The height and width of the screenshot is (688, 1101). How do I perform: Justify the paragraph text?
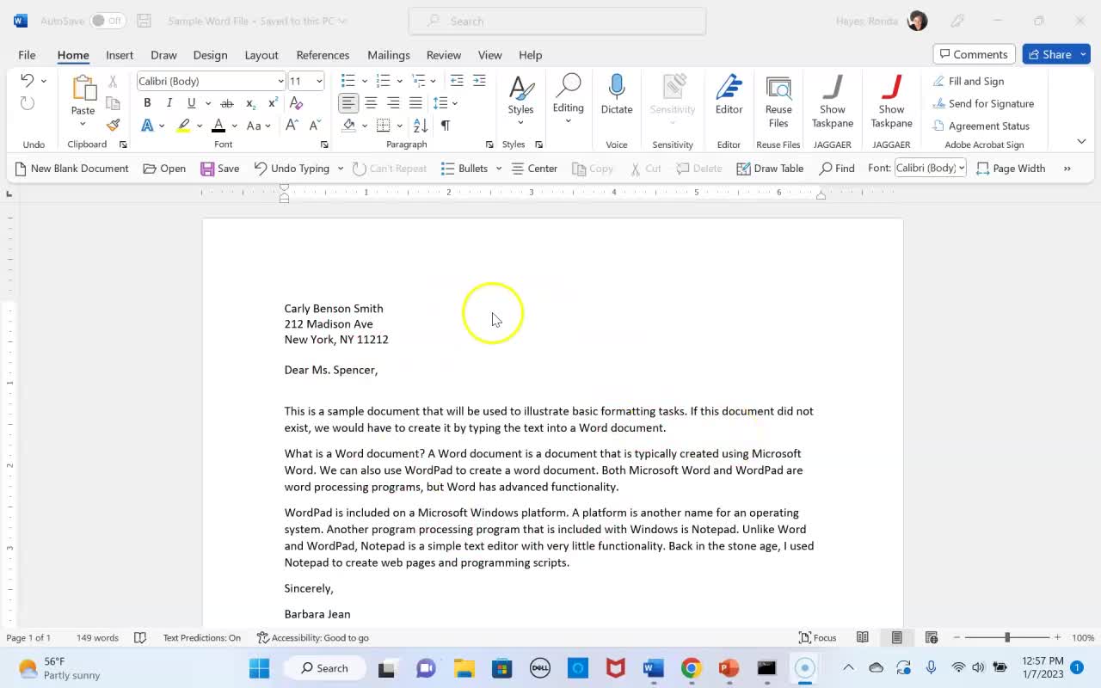415,103
